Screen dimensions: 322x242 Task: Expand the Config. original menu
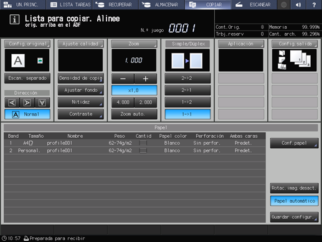point(27,44)
